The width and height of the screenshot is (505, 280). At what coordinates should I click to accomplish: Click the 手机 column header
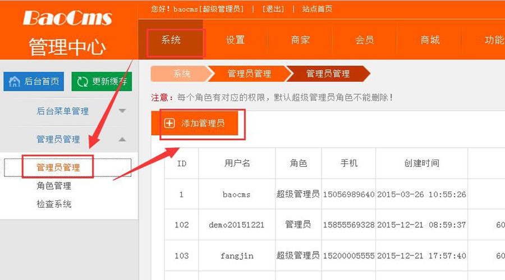click(x=349, y=164)
